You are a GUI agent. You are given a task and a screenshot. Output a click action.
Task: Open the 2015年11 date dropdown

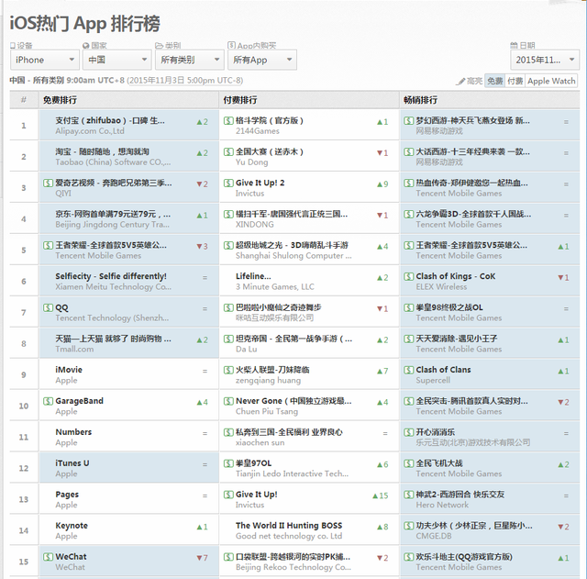545,60
